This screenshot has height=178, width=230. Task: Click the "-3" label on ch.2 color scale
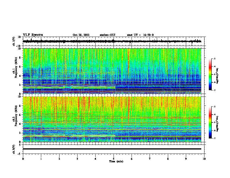point(214,107)
